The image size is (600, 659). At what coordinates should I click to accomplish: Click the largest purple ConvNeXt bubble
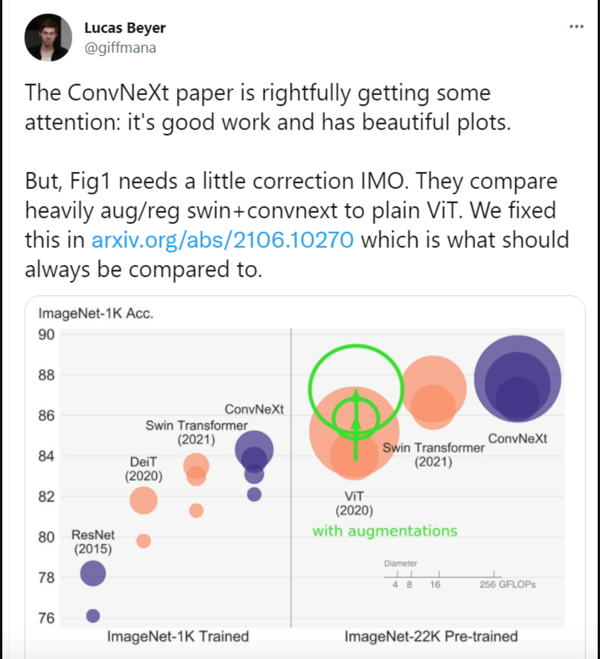[517, 378]
